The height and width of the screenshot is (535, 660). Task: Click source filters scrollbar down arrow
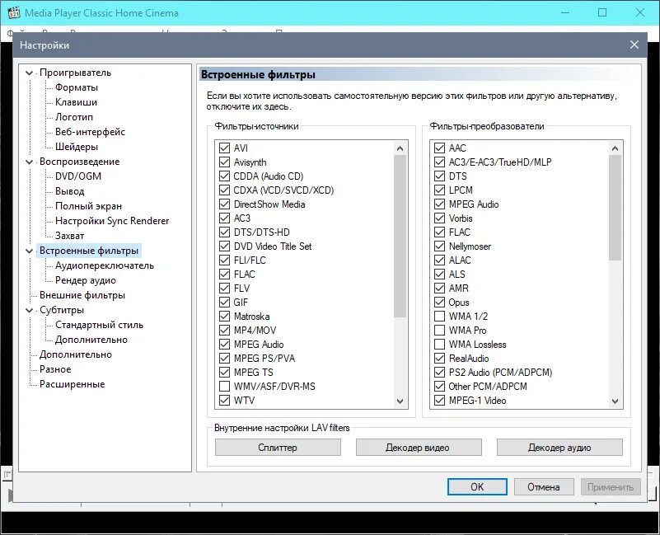tap(400, 401)
